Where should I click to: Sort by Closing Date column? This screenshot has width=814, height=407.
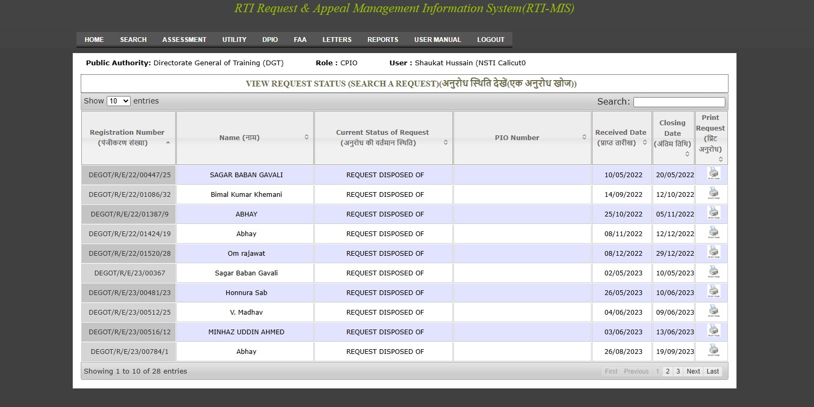[673, 137]
